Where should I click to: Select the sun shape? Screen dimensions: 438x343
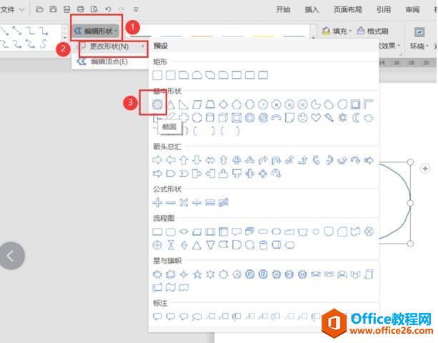(x=342, y=118)
